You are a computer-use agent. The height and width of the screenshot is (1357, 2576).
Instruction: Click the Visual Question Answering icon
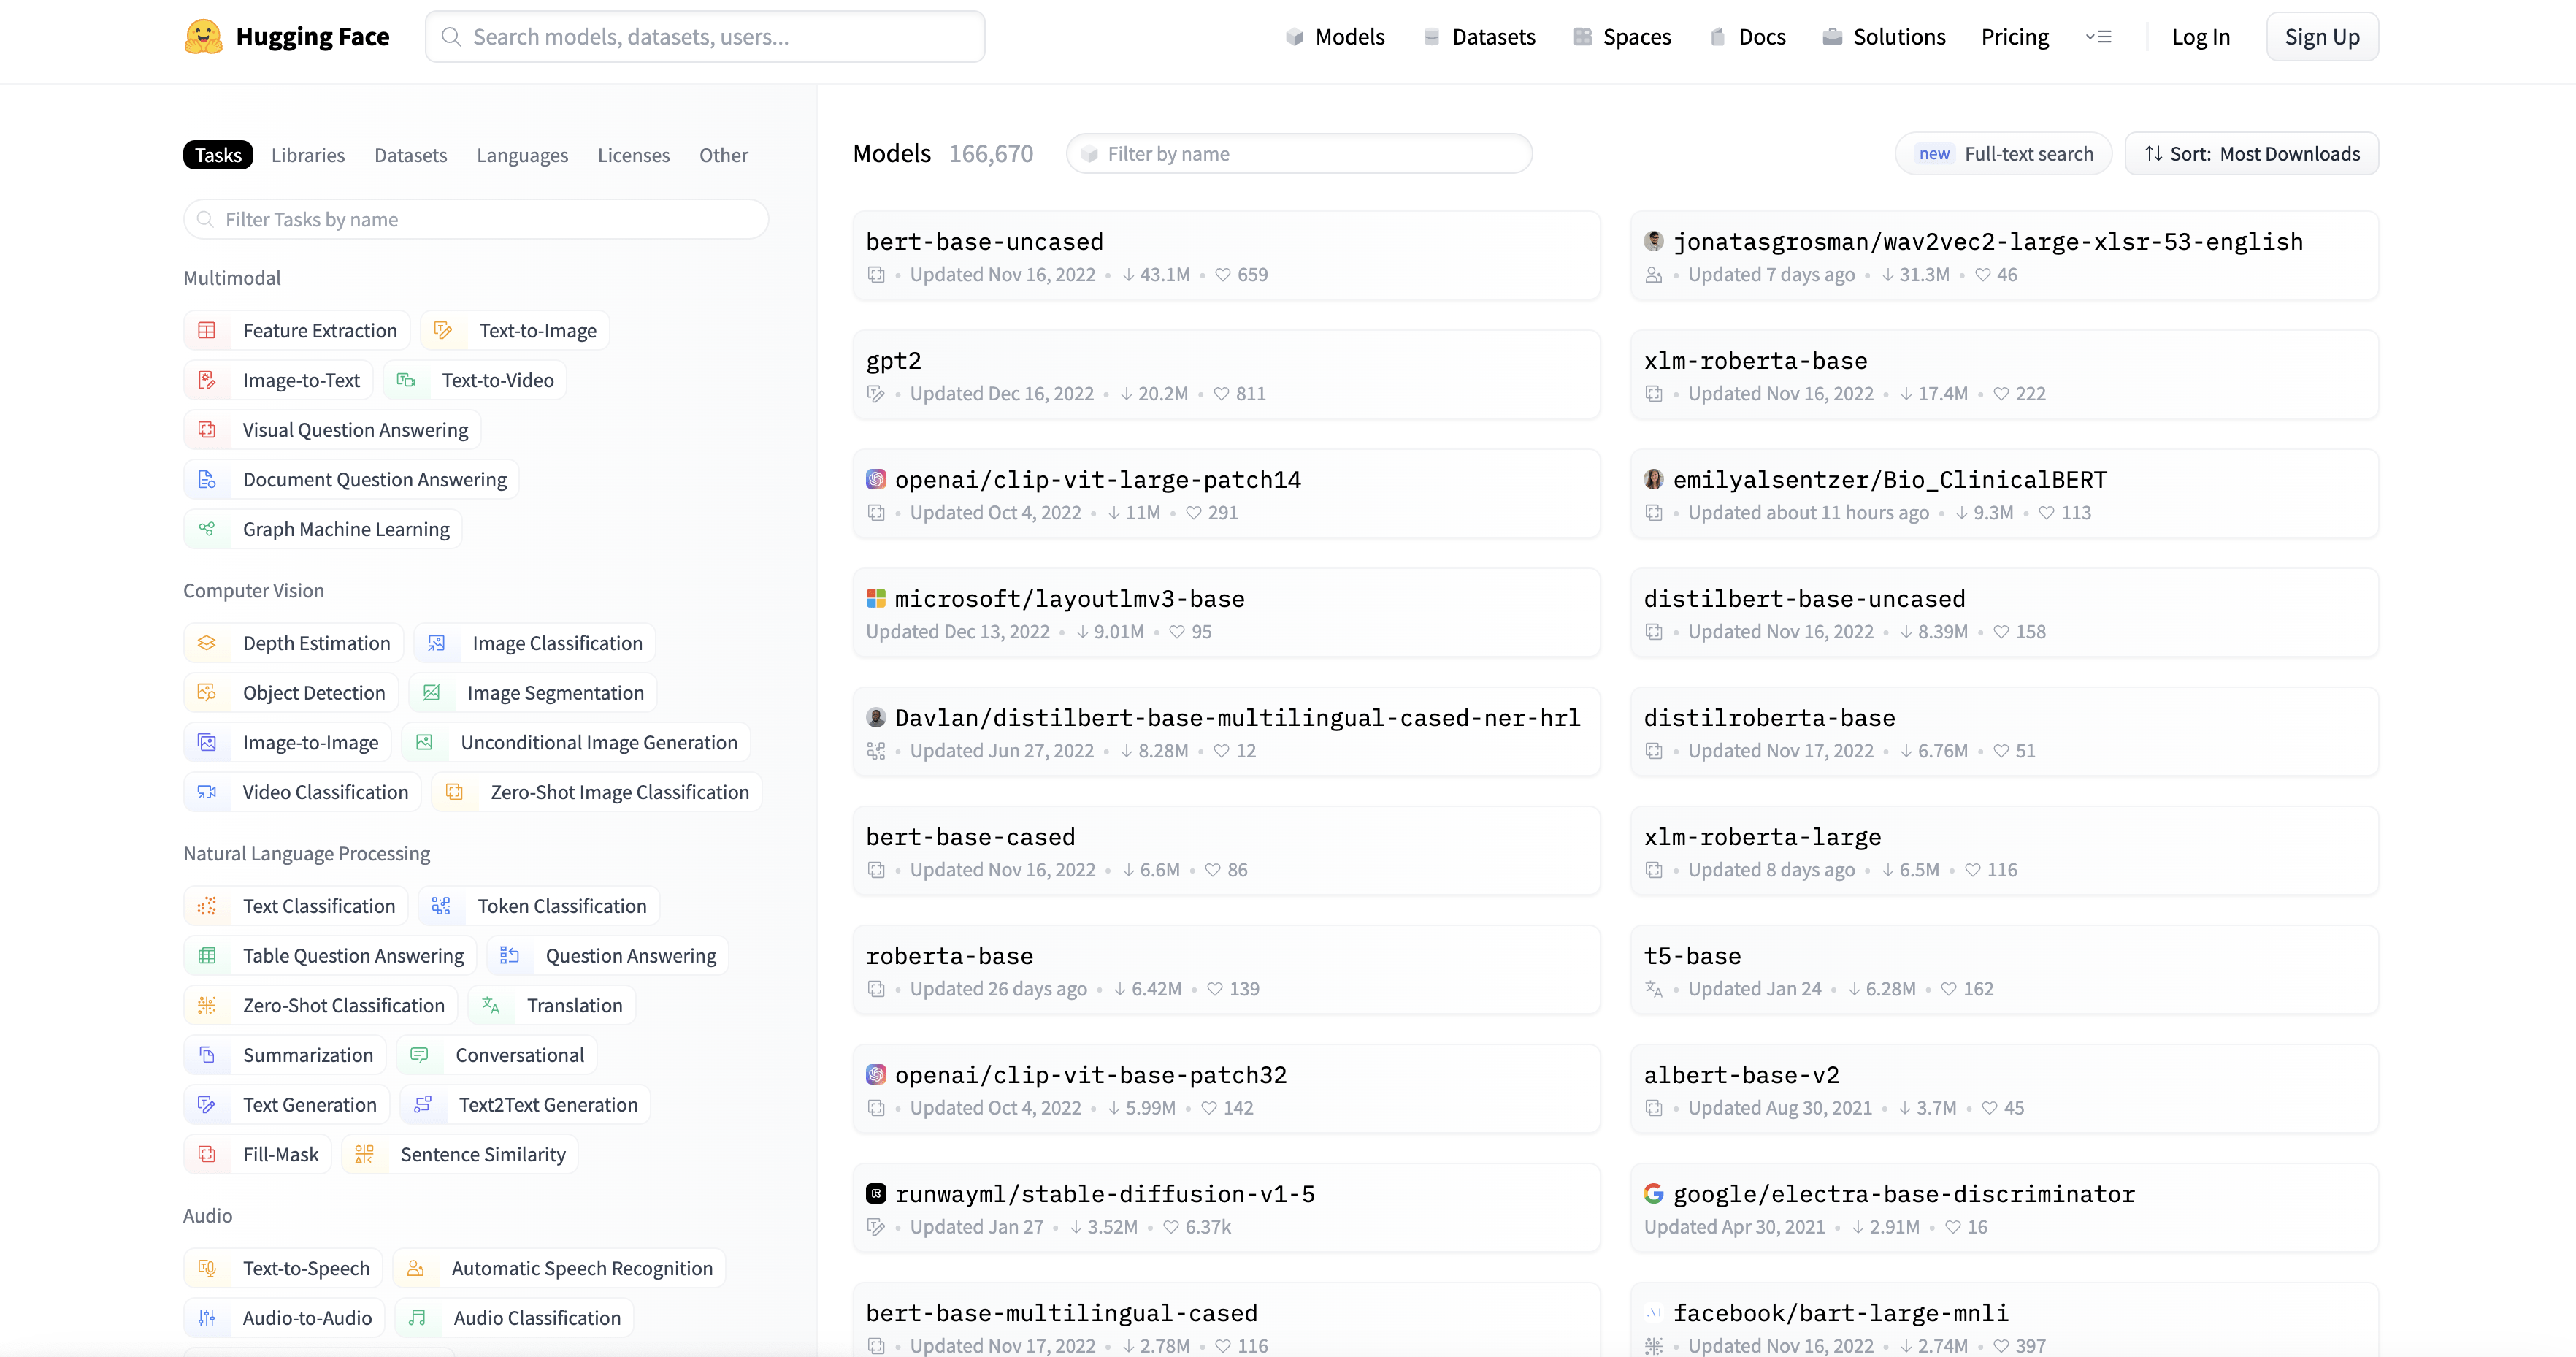click(x=207, y=430)
